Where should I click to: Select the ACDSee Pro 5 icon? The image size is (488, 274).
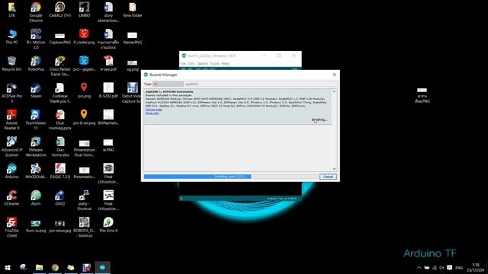pyautogui.click(x=11, y=93)
